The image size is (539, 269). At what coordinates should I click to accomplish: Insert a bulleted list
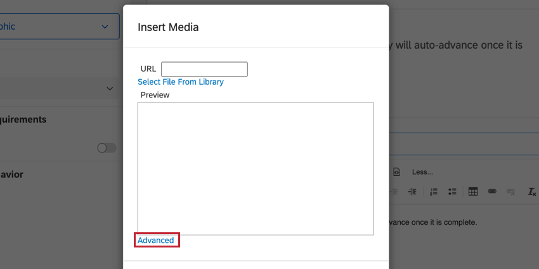coord(452,192)
